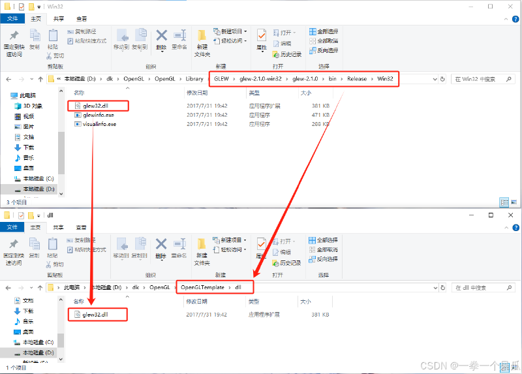Click Cut (剪切) in Win32 window ribbon

coord(55,55)
